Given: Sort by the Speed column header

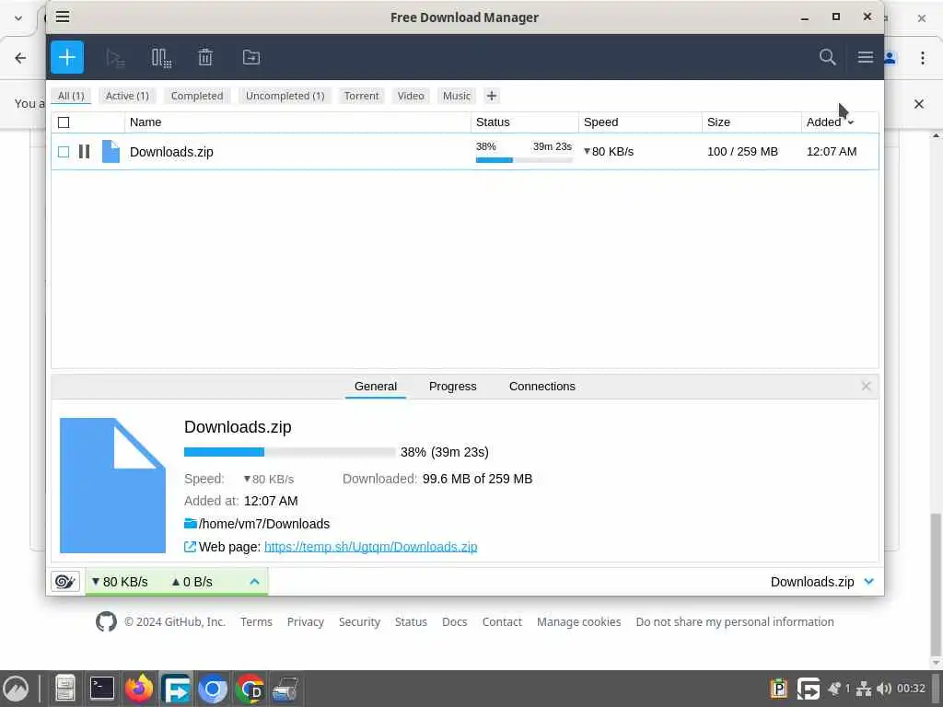Looking at the screenshot, I should point(641,122).
